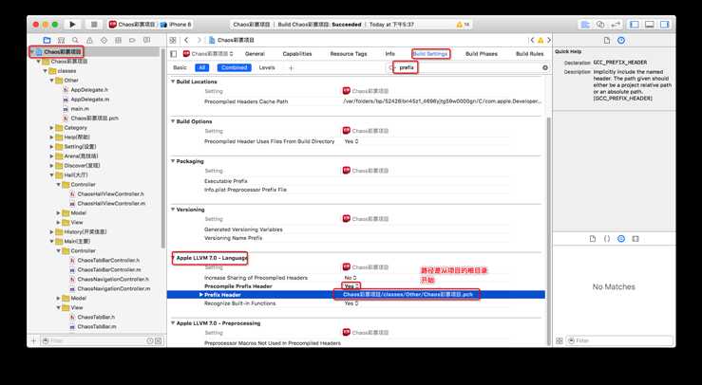Show the Quick Help inspector
Screen dimensions: 702x385
(x=621, y=40)
